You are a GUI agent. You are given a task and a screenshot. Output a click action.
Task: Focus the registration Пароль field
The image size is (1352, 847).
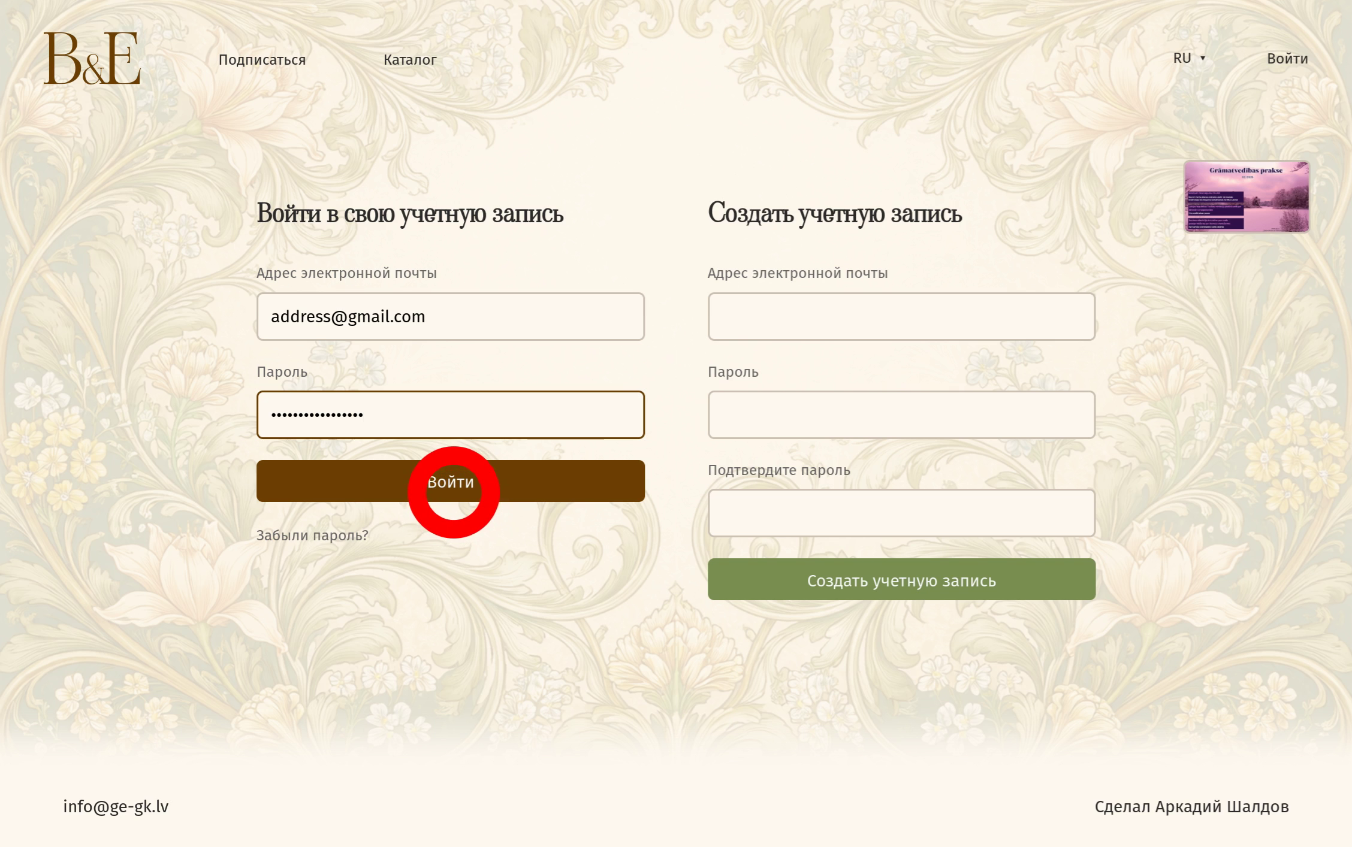[901, 415]
